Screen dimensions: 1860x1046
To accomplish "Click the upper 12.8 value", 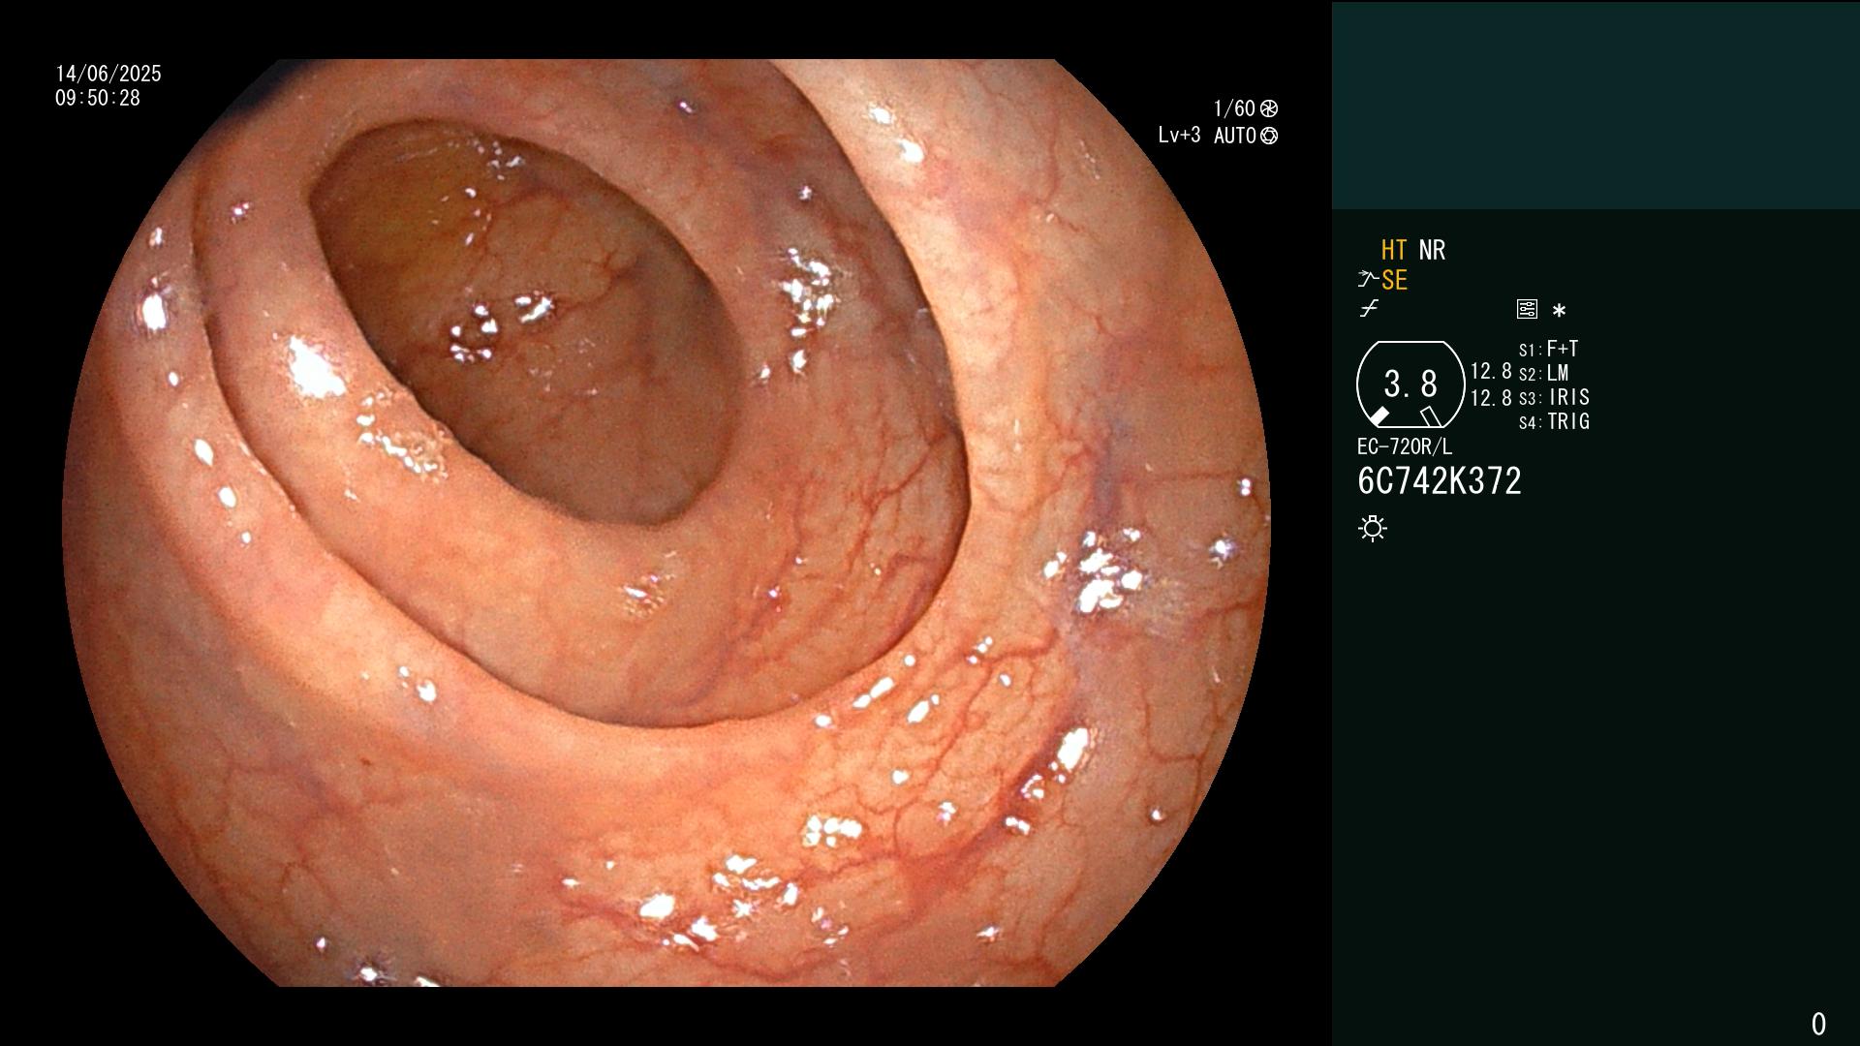I will click(x=1491, y=372).
